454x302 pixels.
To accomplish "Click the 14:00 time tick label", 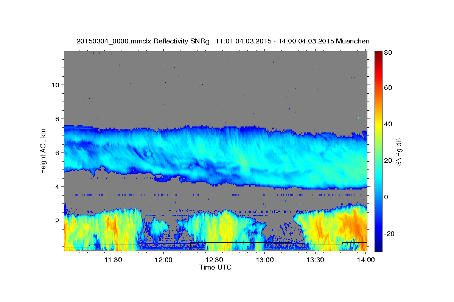I will 366,260.
